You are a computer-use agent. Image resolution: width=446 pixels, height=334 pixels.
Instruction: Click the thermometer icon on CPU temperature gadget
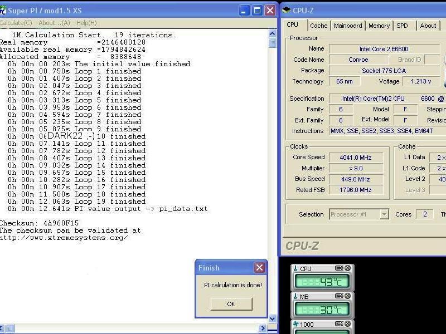295,268
